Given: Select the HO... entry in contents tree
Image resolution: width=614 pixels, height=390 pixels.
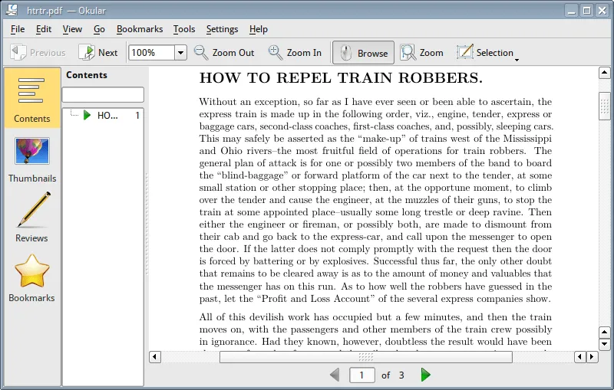Looking at the screenshot, I should [x=107, y=115].
